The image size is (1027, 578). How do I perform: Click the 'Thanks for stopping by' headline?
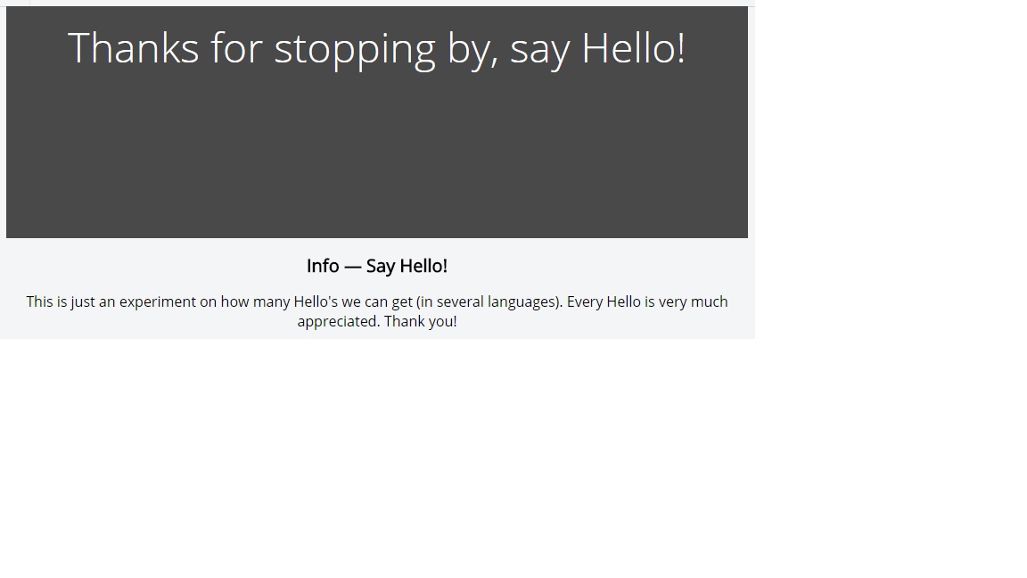376,48
